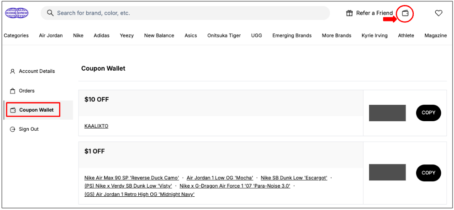The height and width of the screenshot is (210, 454).
Task: Go to Orders section
Action: coord(26,91)
